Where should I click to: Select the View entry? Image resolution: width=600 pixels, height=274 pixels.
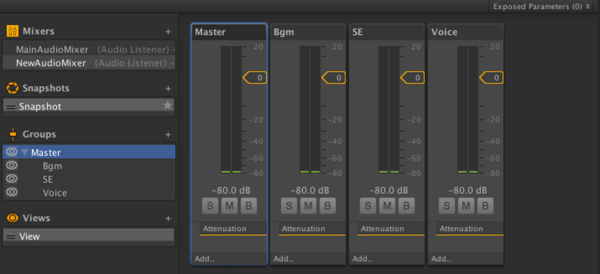coord(88,236)
